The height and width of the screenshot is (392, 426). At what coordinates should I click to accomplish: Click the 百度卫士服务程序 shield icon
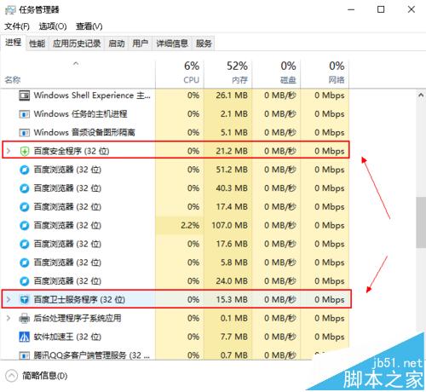pyautogui.click(x=25, y=300)
